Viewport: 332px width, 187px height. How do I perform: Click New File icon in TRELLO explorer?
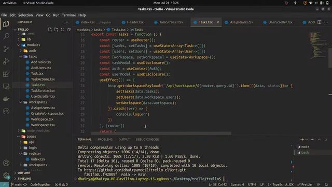pyautogui.click(x=50, y=30)
